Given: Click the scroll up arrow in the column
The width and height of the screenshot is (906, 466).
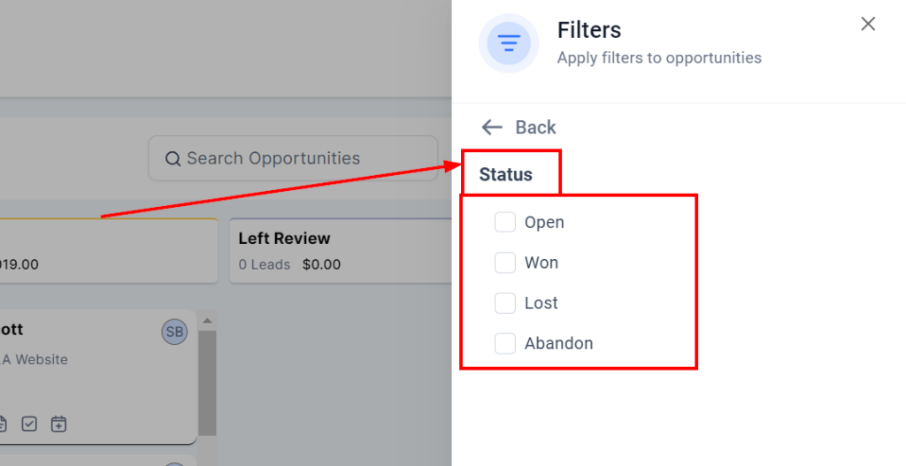Looking at the screenshot, I should (x=206, y=321).
